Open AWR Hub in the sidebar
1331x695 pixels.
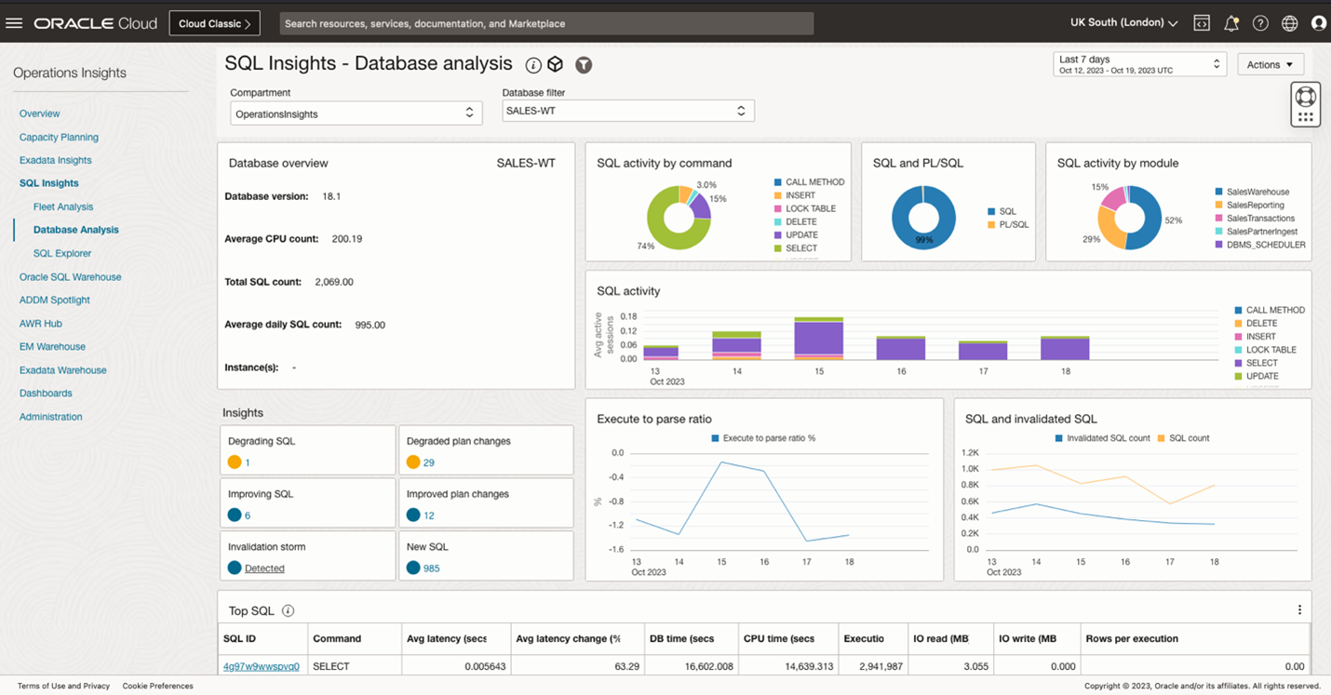click(41, 324)
